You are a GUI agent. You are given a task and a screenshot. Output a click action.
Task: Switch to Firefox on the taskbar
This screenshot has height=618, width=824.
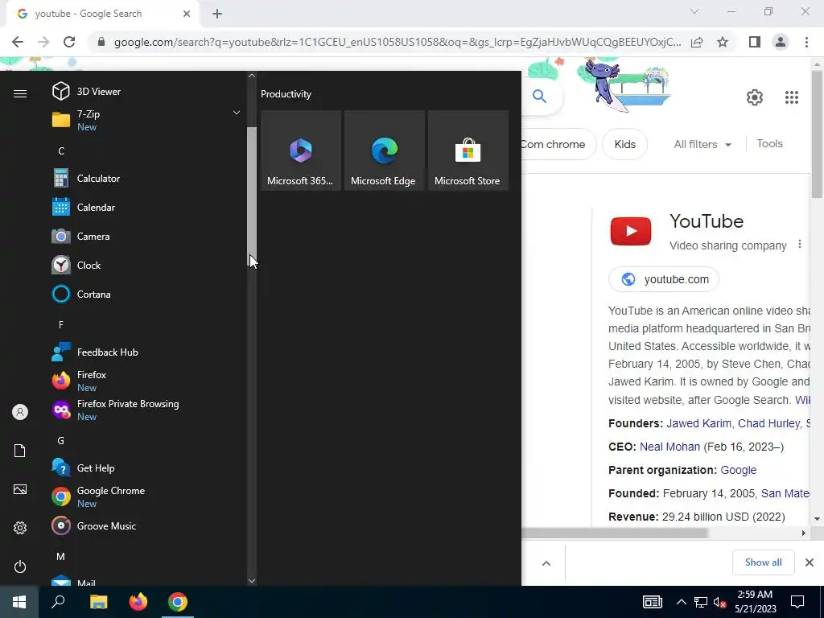138,602
